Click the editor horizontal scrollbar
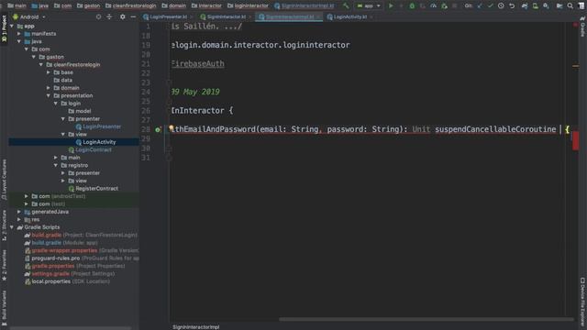The image size is (587, 330). coord(426,320)
